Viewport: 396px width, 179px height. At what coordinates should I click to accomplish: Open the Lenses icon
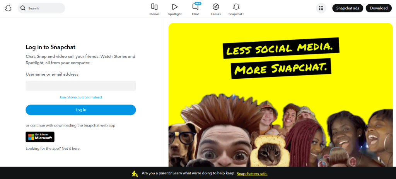216,7
